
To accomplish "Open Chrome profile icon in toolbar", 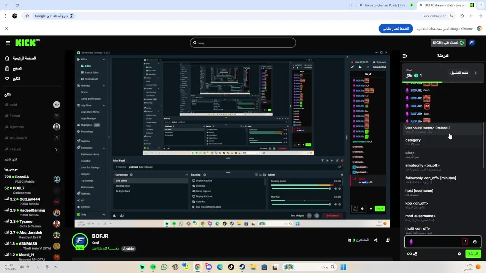I will [15, 16].
